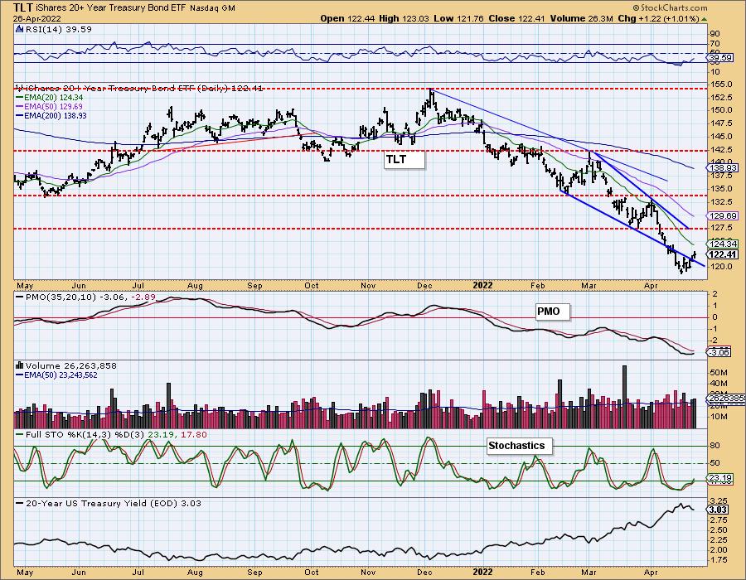746x580 pixels.
Task: Click the 'Volume 26.3M' header value
Action: tap(582, 18)
